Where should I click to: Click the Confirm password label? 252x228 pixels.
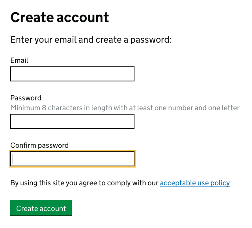(x=39, y=145)
